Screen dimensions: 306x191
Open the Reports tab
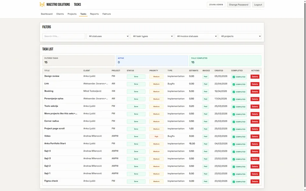coord(94,14)
